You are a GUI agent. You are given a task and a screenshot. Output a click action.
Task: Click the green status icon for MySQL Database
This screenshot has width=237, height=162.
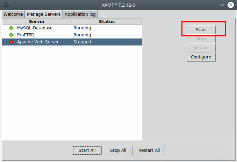(x=11, y=28)
